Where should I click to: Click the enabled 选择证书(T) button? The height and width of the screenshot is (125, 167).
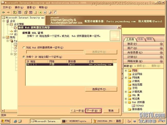click(x=101, y=89)
